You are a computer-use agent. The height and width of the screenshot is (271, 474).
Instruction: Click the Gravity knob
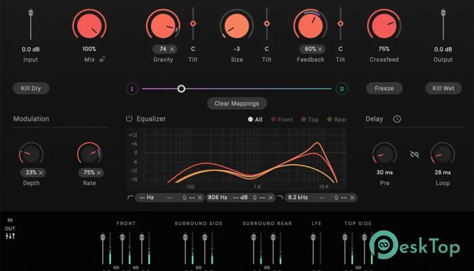click(163, 26)
